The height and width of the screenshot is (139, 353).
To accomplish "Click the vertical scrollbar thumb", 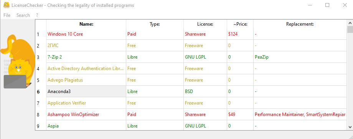I will 350,29.
